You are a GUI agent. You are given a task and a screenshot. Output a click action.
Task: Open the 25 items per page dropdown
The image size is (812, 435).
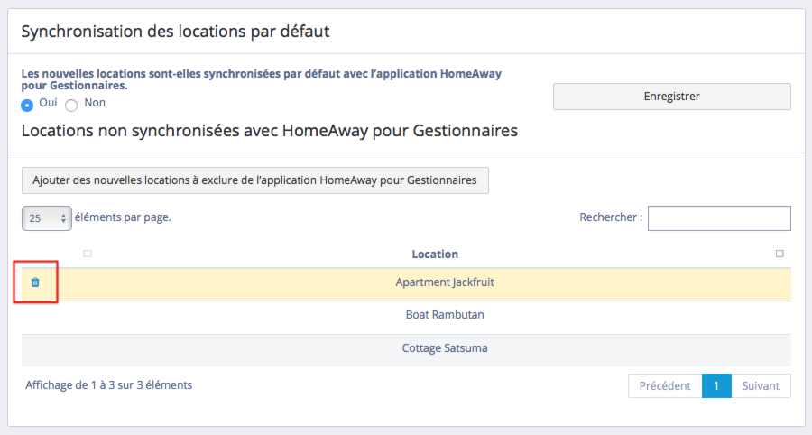(47, 218)
